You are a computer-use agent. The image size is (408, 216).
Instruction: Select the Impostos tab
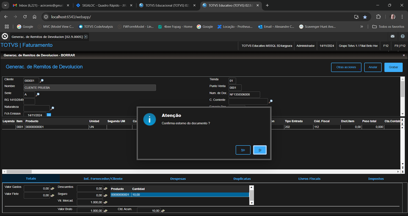[376, 179]
